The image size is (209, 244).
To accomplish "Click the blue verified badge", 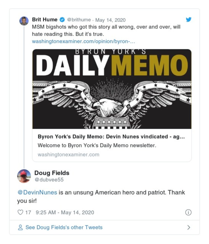I will pos(62,20).
